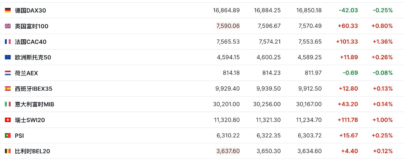Open the 荷兰AEX index link

tap(26, 73)
